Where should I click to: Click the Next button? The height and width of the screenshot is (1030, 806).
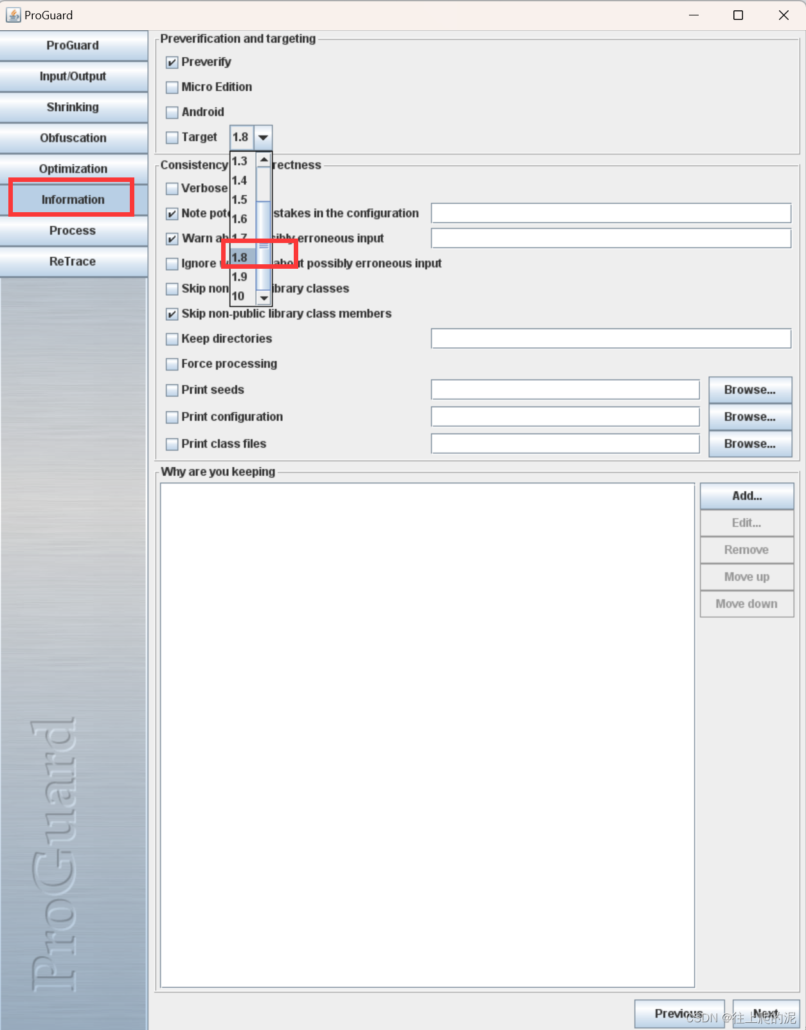(x=766, y=1014)
